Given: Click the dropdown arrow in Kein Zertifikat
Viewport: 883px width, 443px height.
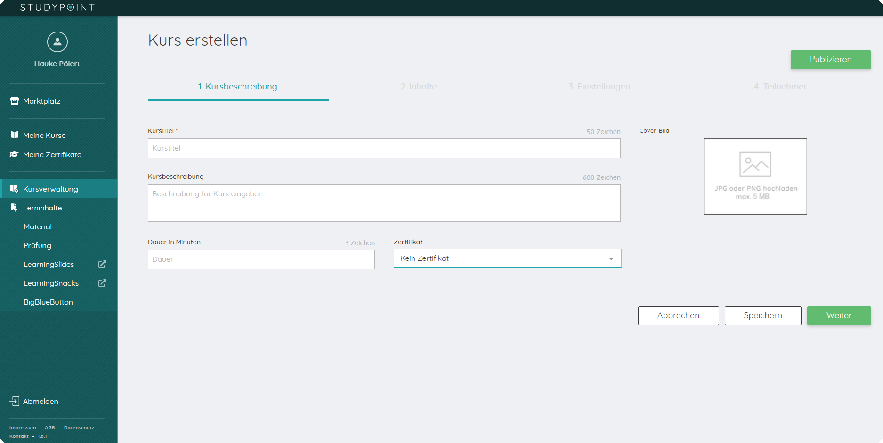Looking at the screenshot, I should coord(611,259).
